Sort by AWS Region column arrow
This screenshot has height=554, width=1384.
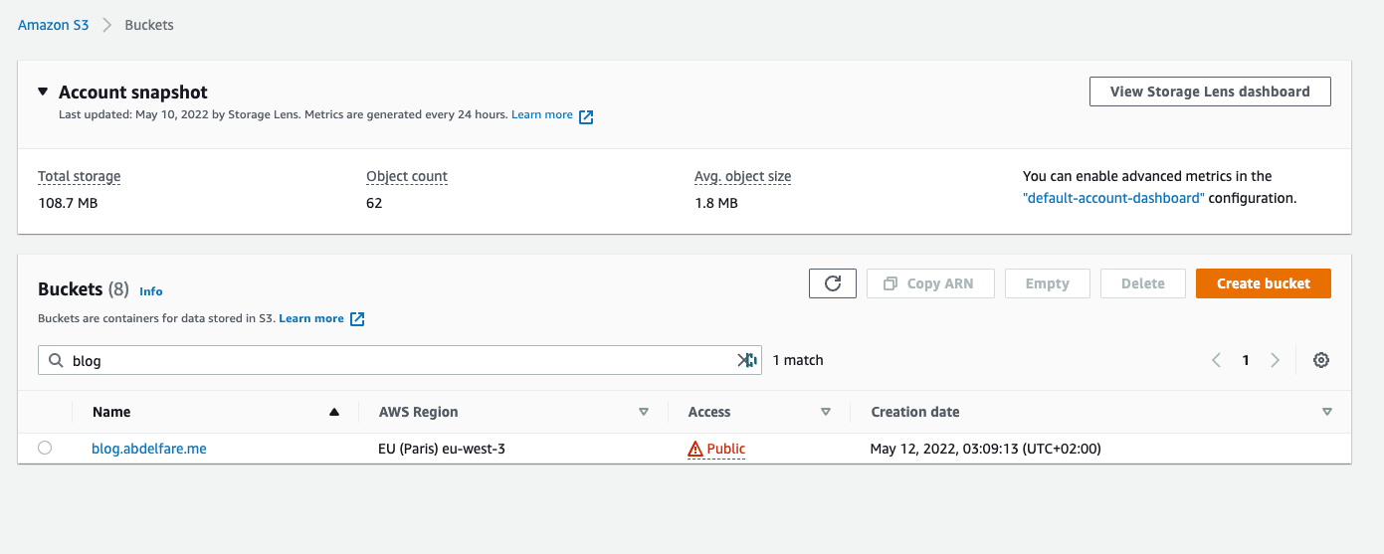(644, 412)
